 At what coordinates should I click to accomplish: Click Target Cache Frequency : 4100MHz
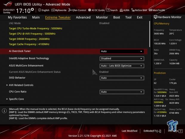point(29,44)
